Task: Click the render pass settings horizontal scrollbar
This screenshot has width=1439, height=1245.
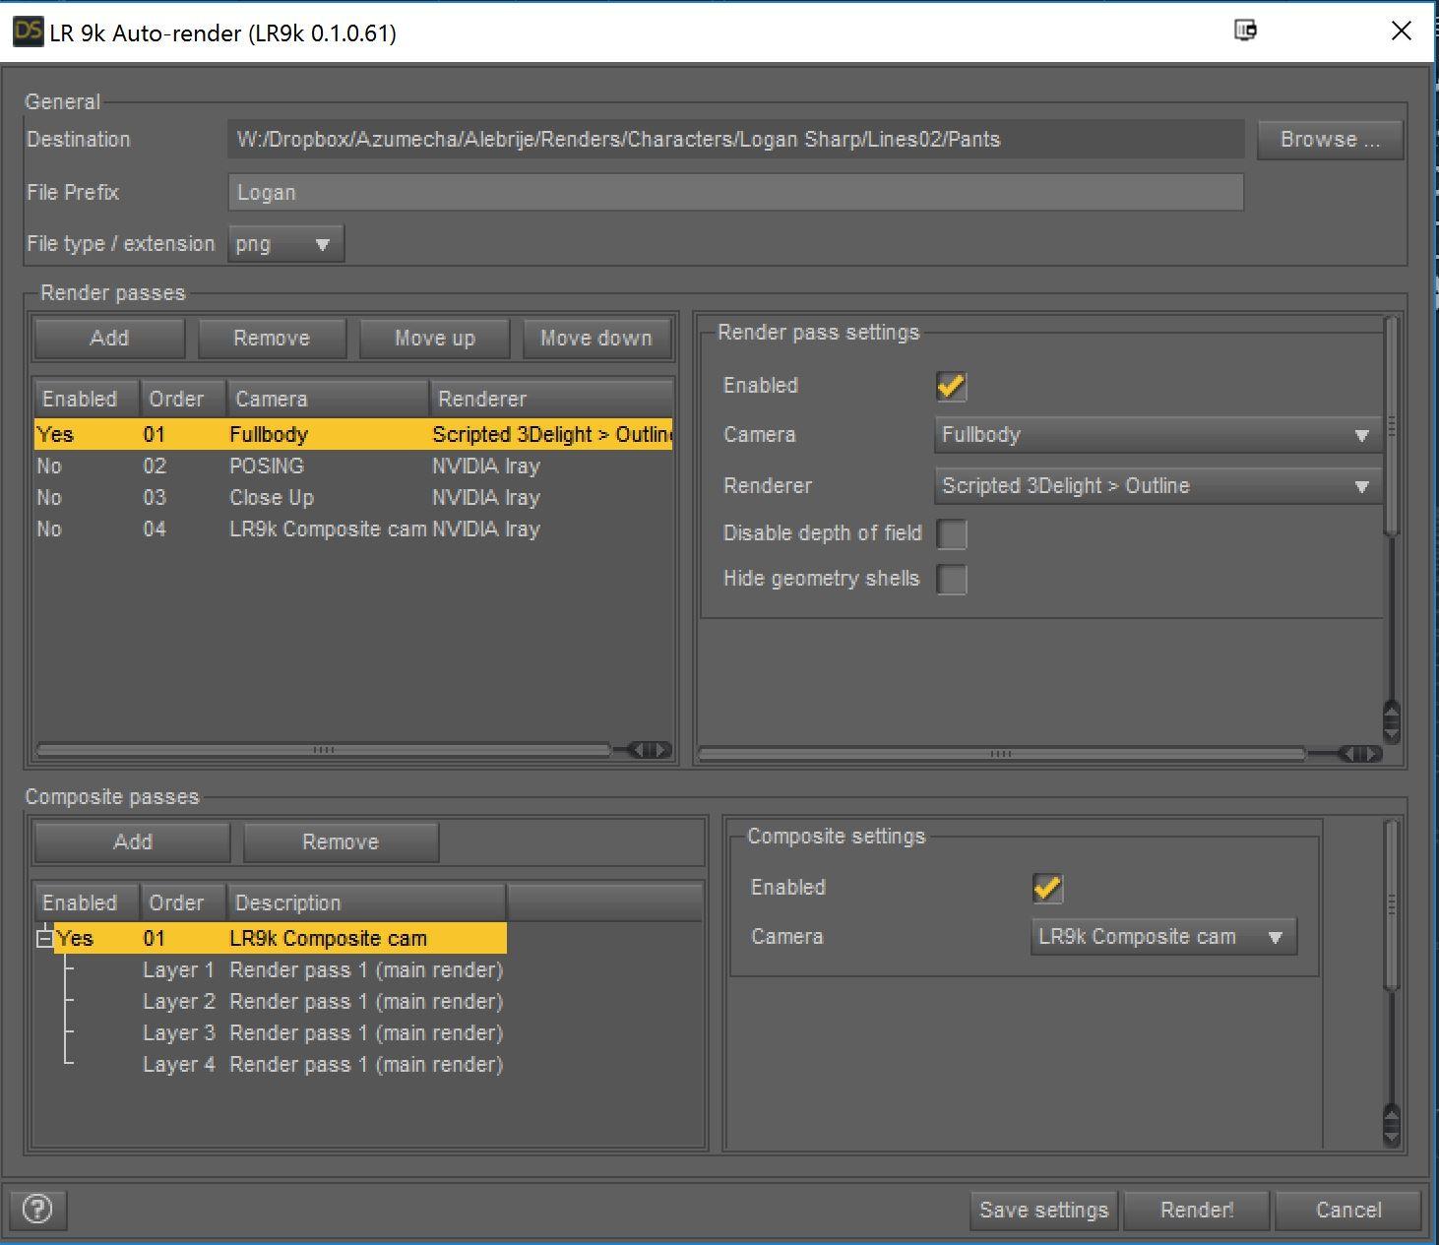Action: (x=1001, y=754)
